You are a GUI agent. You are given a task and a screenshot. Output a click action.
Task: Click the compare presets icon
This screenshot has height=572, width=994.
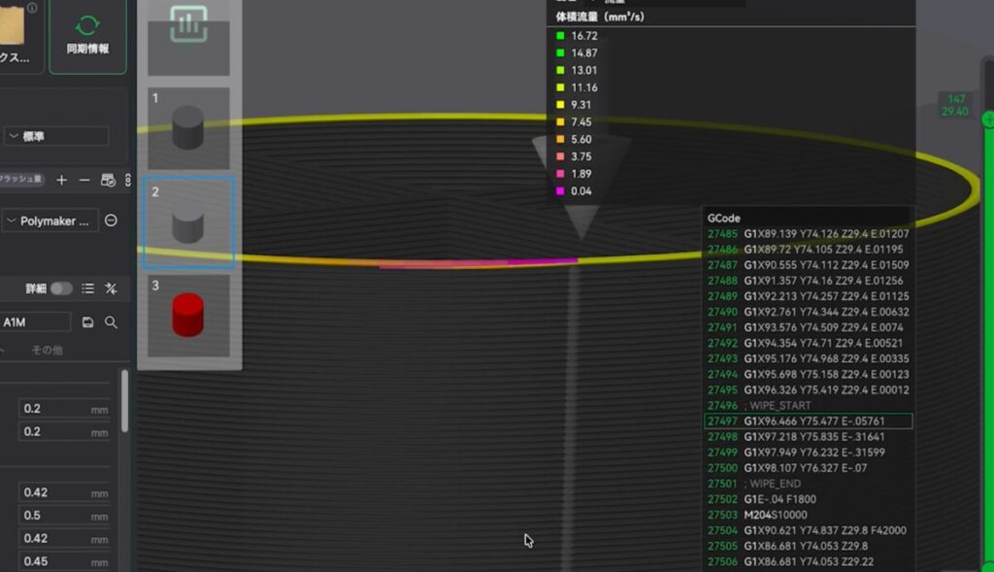(111, 288)
